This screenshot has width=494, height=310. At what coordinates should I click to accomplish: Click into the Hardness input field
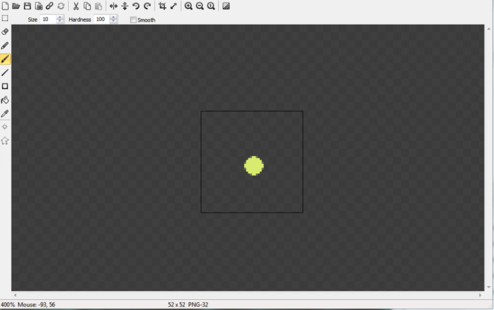click(102, 19)
